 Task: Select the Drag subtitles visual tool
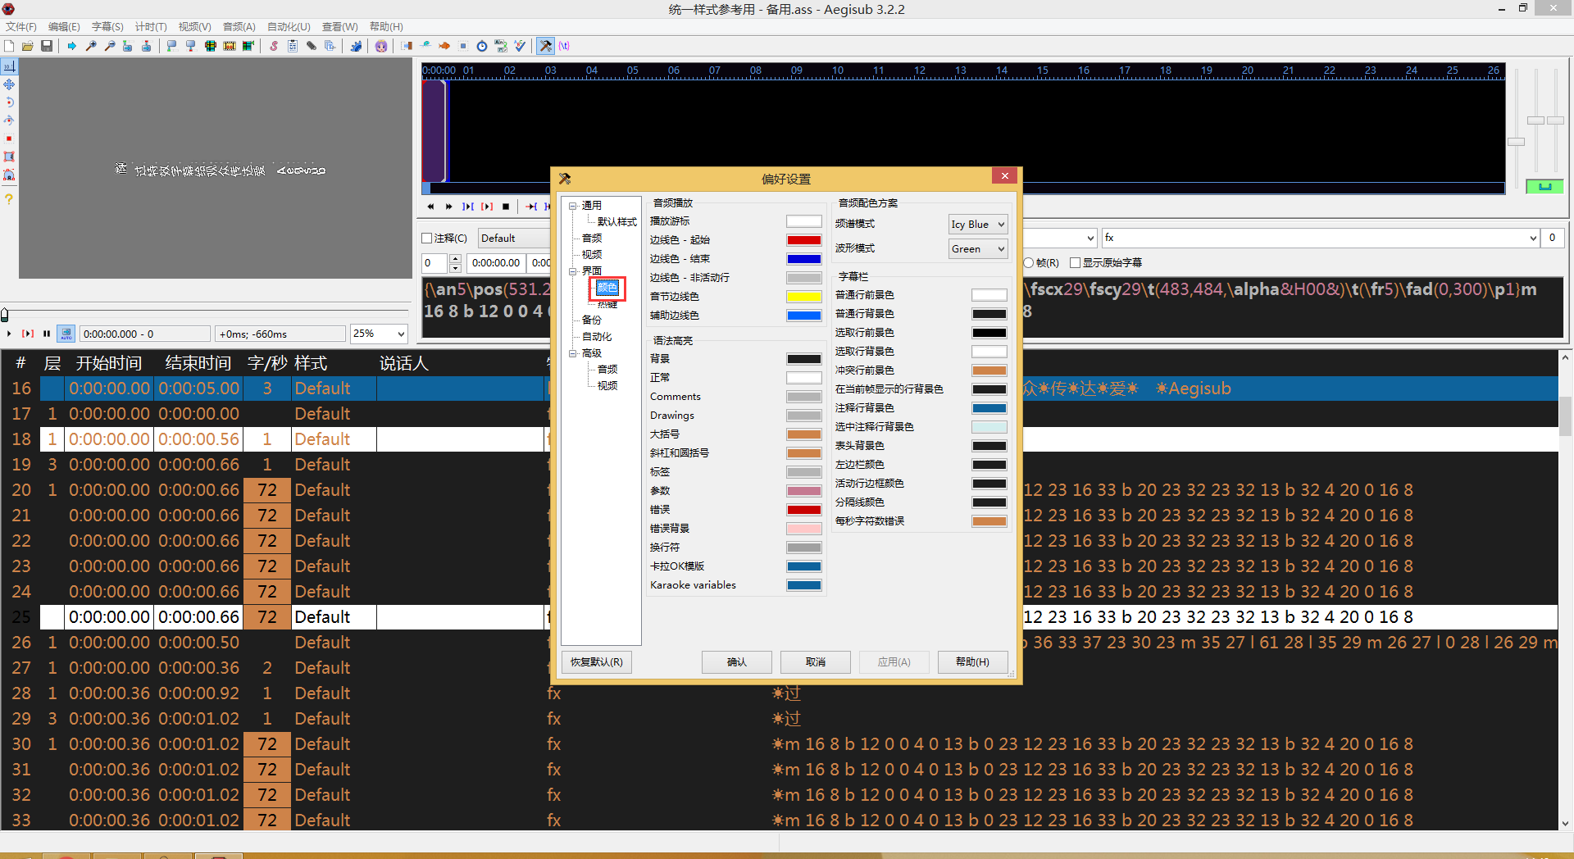9,84
